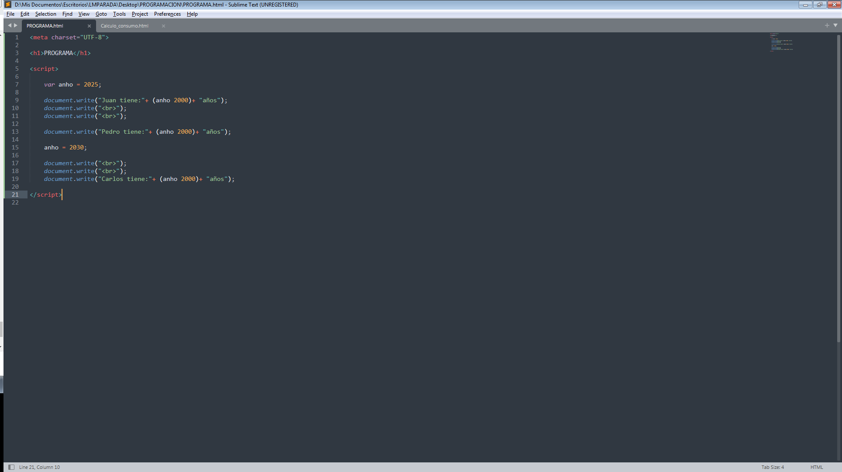The width and height of the screenshot is (842, 472).
Task: Open the Project menu
Action: click(140, 14)
